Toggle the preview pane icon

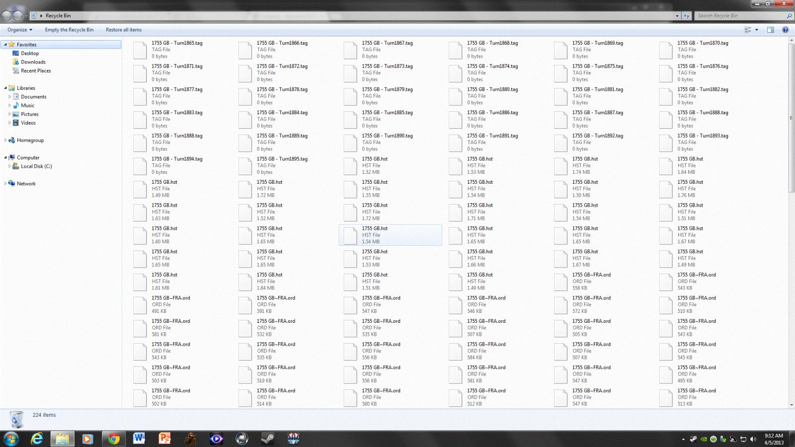click(x=770, y=30)
